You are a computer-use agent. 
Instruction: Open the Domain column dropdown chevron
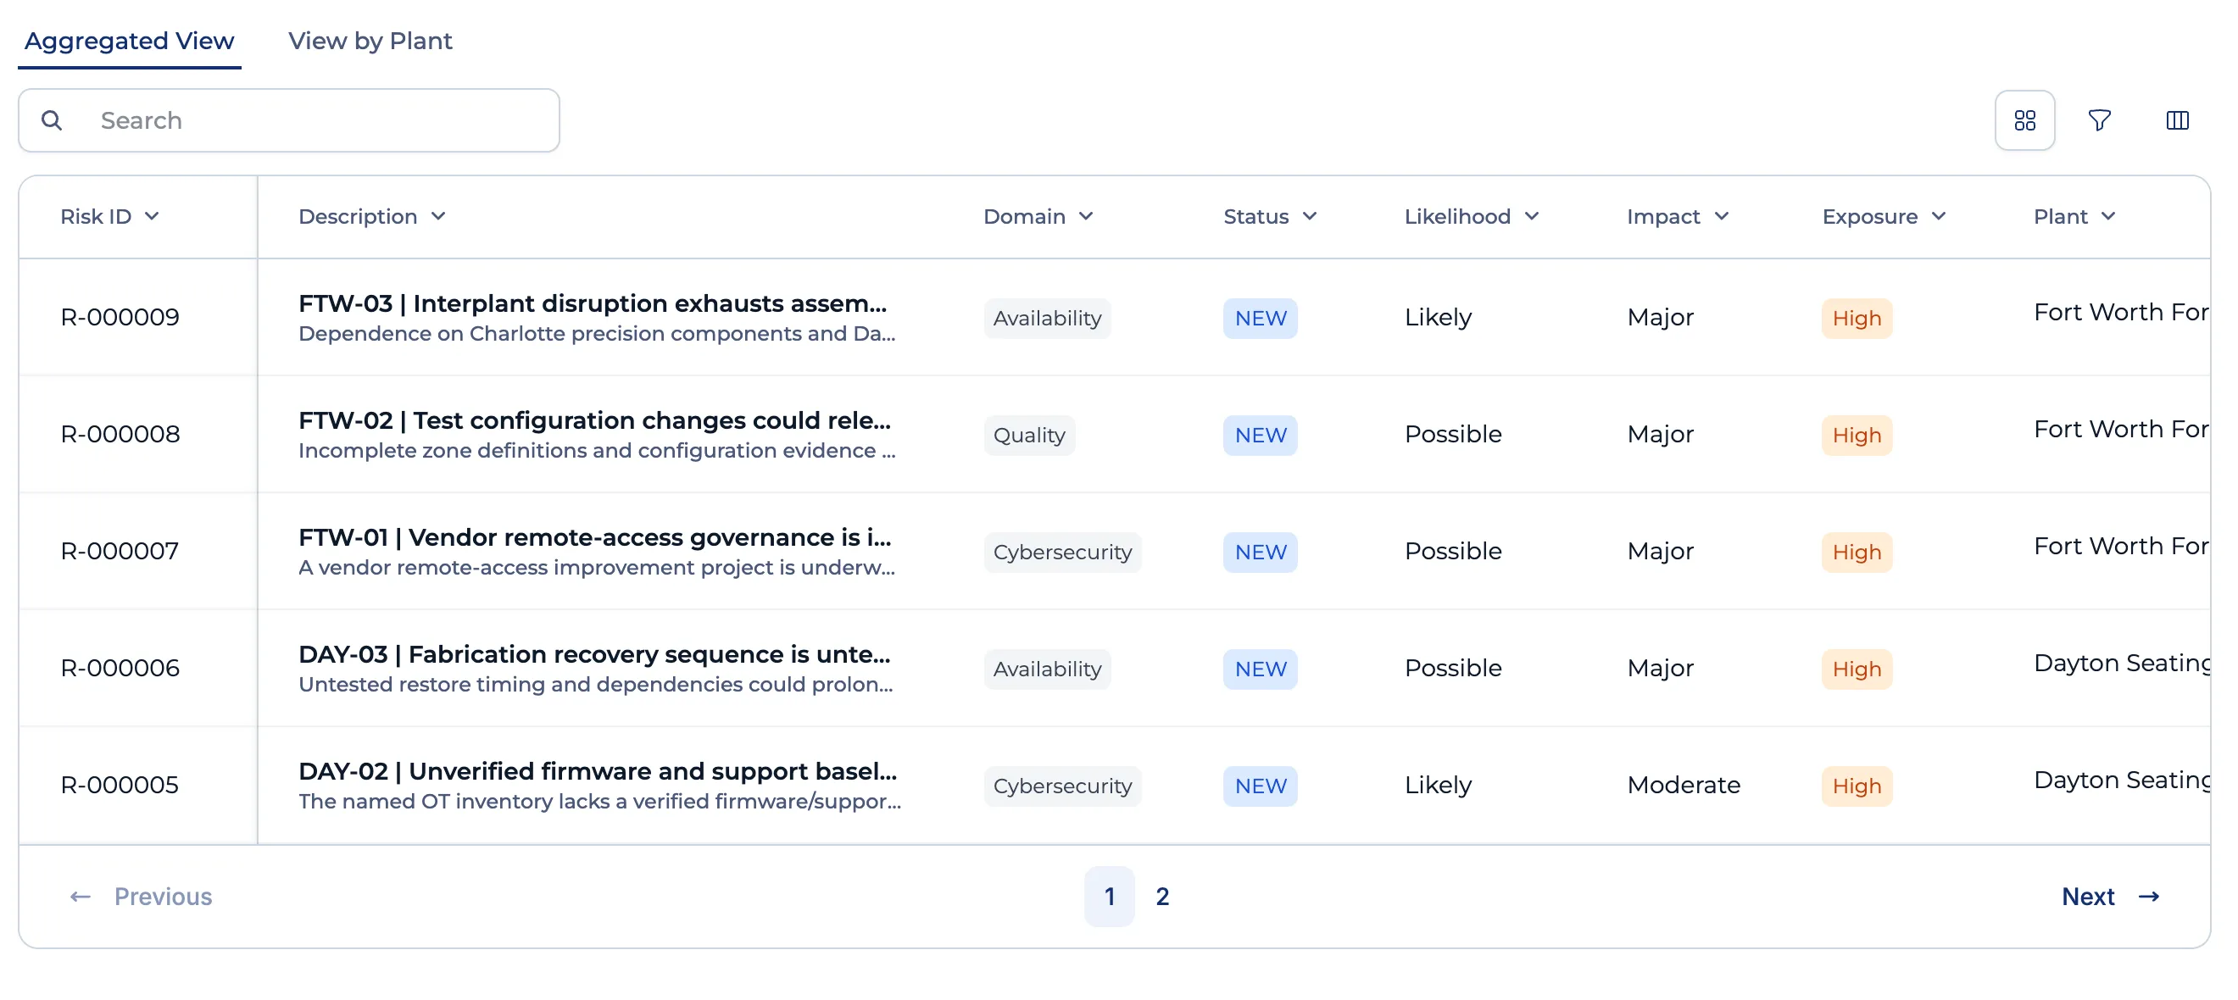[1086, 215]
